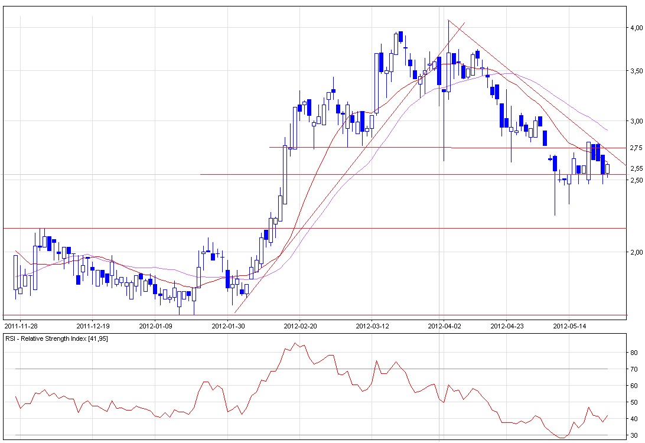
Task: Click the 2011-11-28 date label
Action: pyautogui.click(x=20, y=325)
